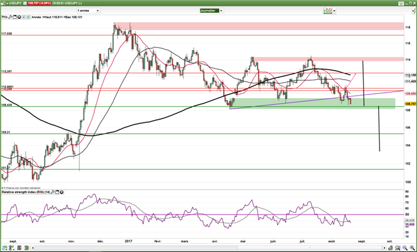This screenshot has height=252, width=417.
Task: Click the green-red bars icon in bottom toolbar
Action: pyautogui.click(x=27, y=248)
